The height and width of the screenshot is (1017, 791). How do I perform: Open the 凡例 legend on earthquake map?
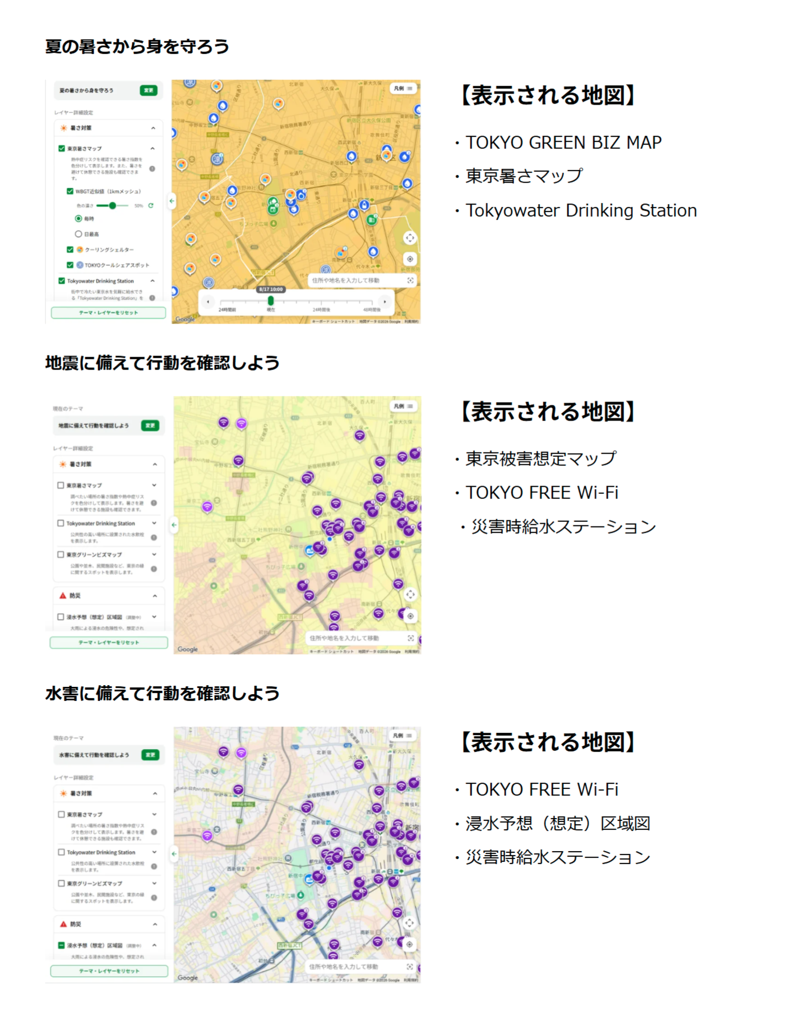(x=404, y=406)
